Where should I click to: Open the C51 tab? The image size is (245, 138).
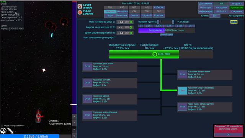point(110,7)
